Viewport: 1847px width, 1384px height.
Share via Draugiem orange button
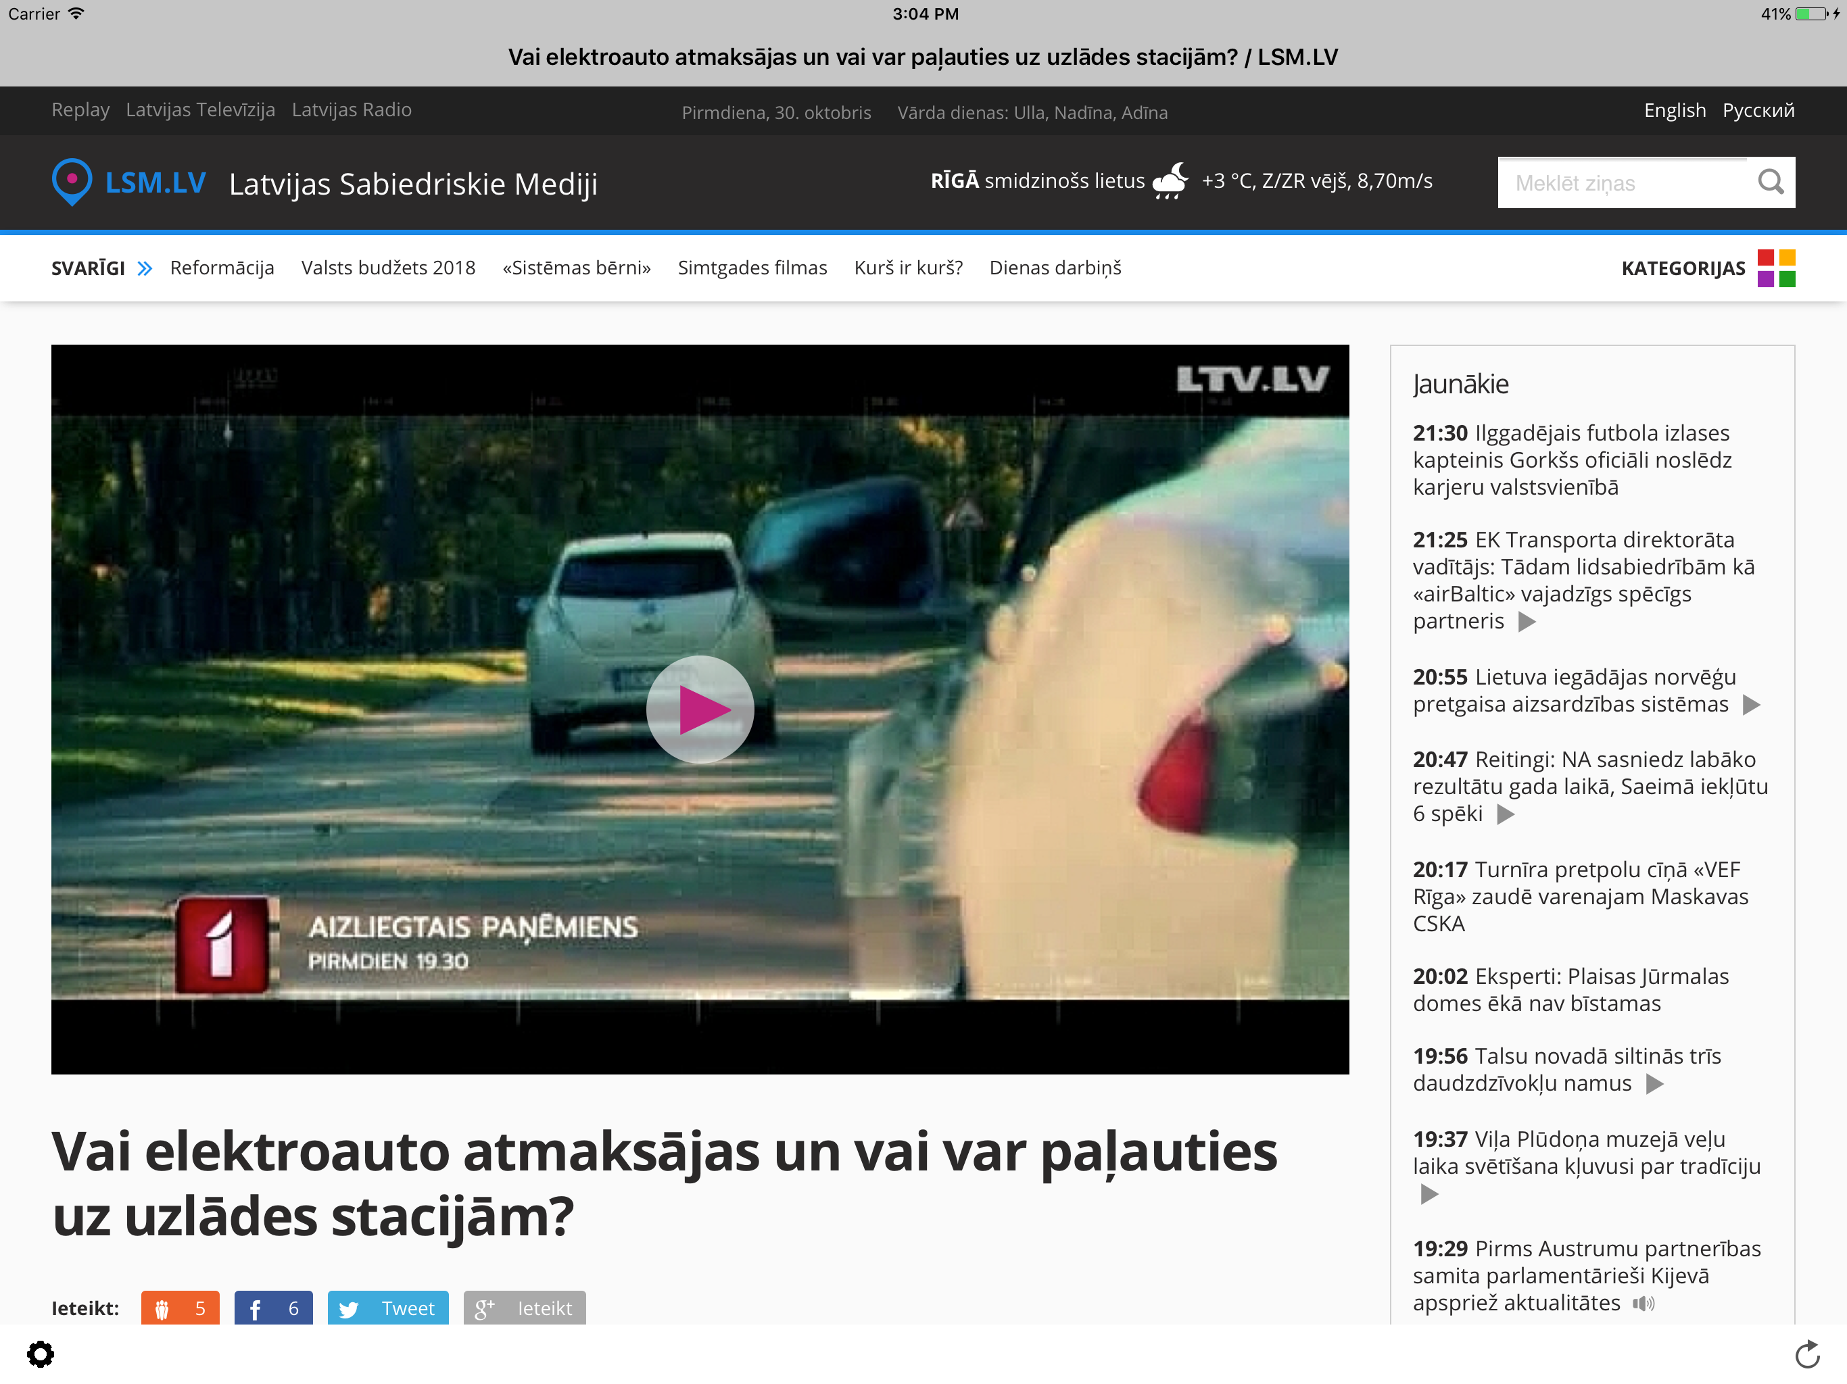[180, 1307]
